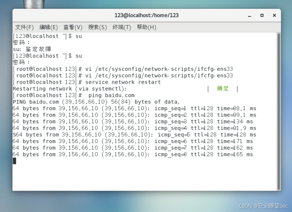The width and height of the screenshot is (292, 212).
Task: Click the ping reply line with icmp_seq=8
Action: [133, 154]
